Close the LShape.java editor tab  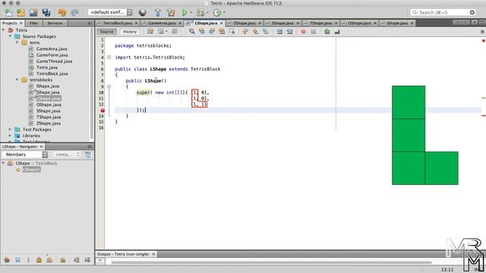222,23
